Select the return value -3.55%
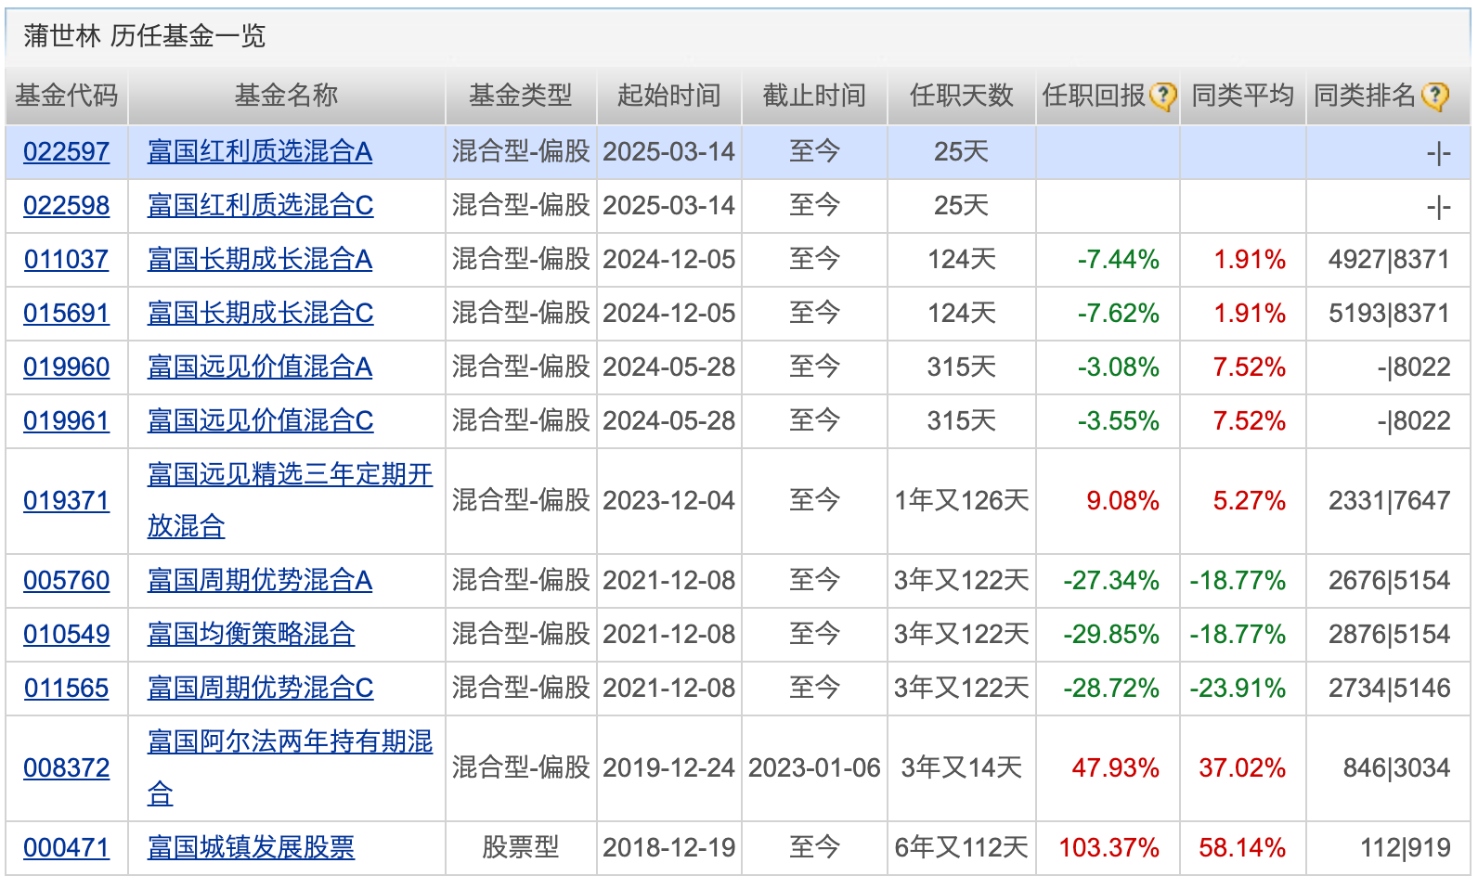The image size is (1478, 876). pos(1118,421)
